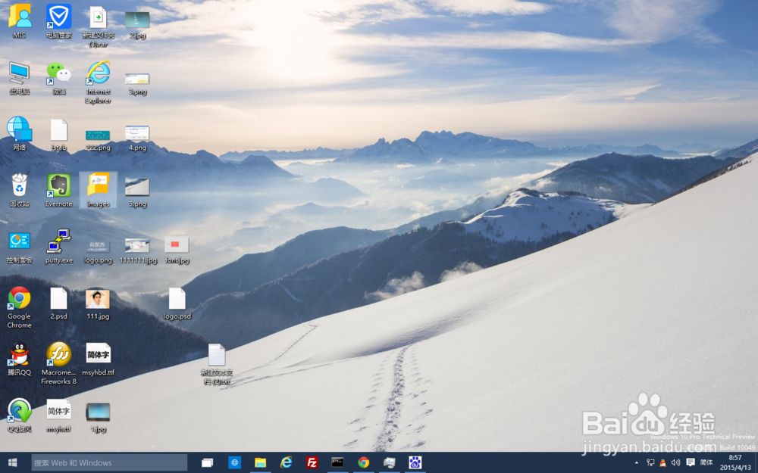
Task: Open the blue globe browser taskbar icon
Action: [234, 462]
